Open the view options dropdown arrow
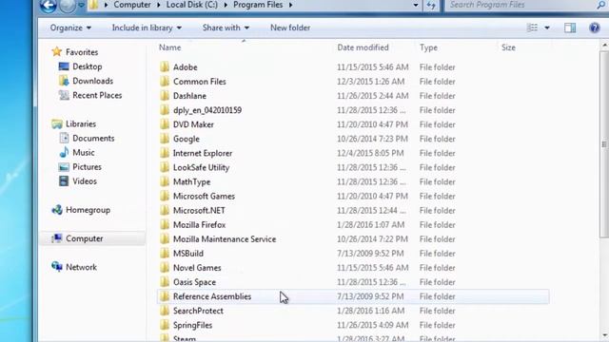 point(547,28)
